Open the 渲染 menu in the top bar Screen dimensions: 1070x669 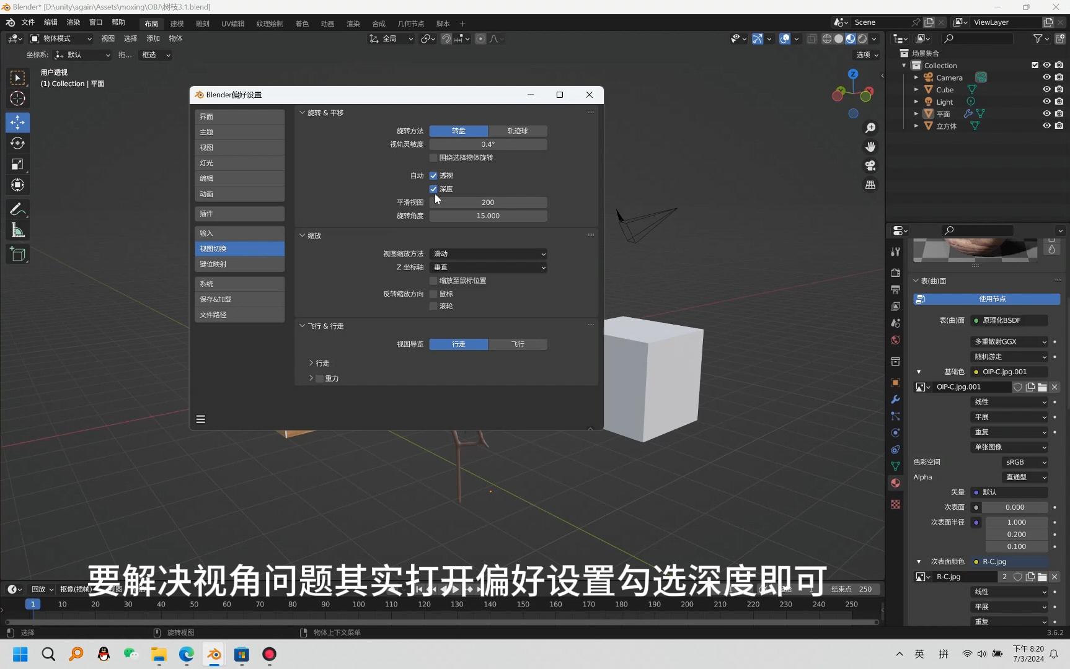coord(73,23)
